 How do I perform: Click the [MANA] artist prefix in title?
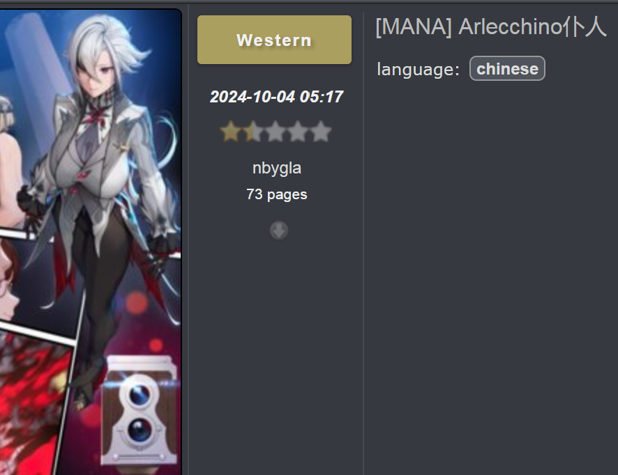coord(414,26)
